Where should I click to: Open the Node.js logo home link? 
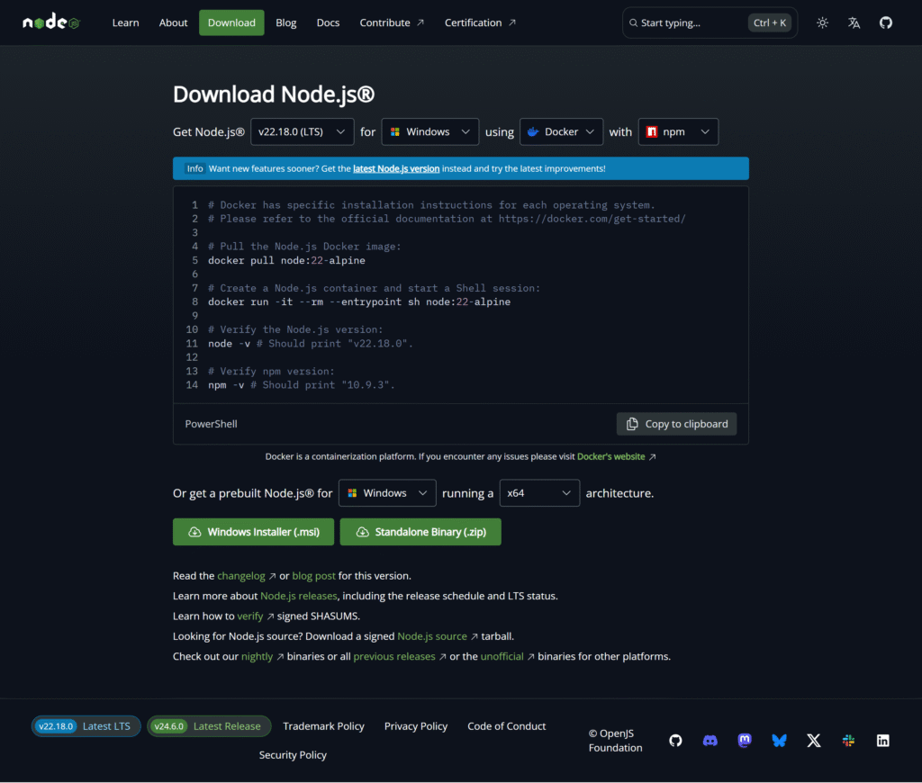(x=51, y=22)
